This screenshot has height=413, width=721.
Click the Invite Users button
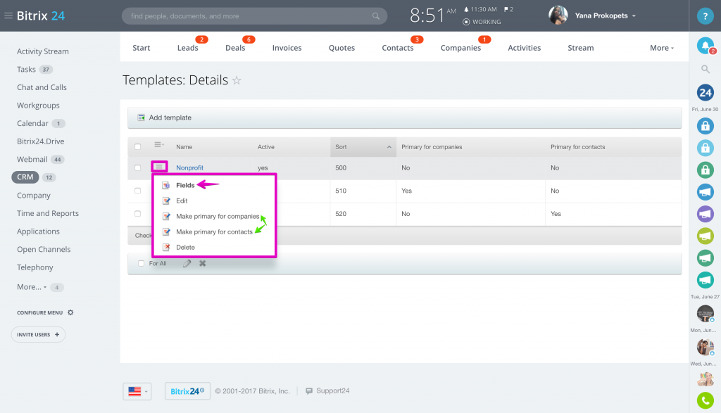38,334
